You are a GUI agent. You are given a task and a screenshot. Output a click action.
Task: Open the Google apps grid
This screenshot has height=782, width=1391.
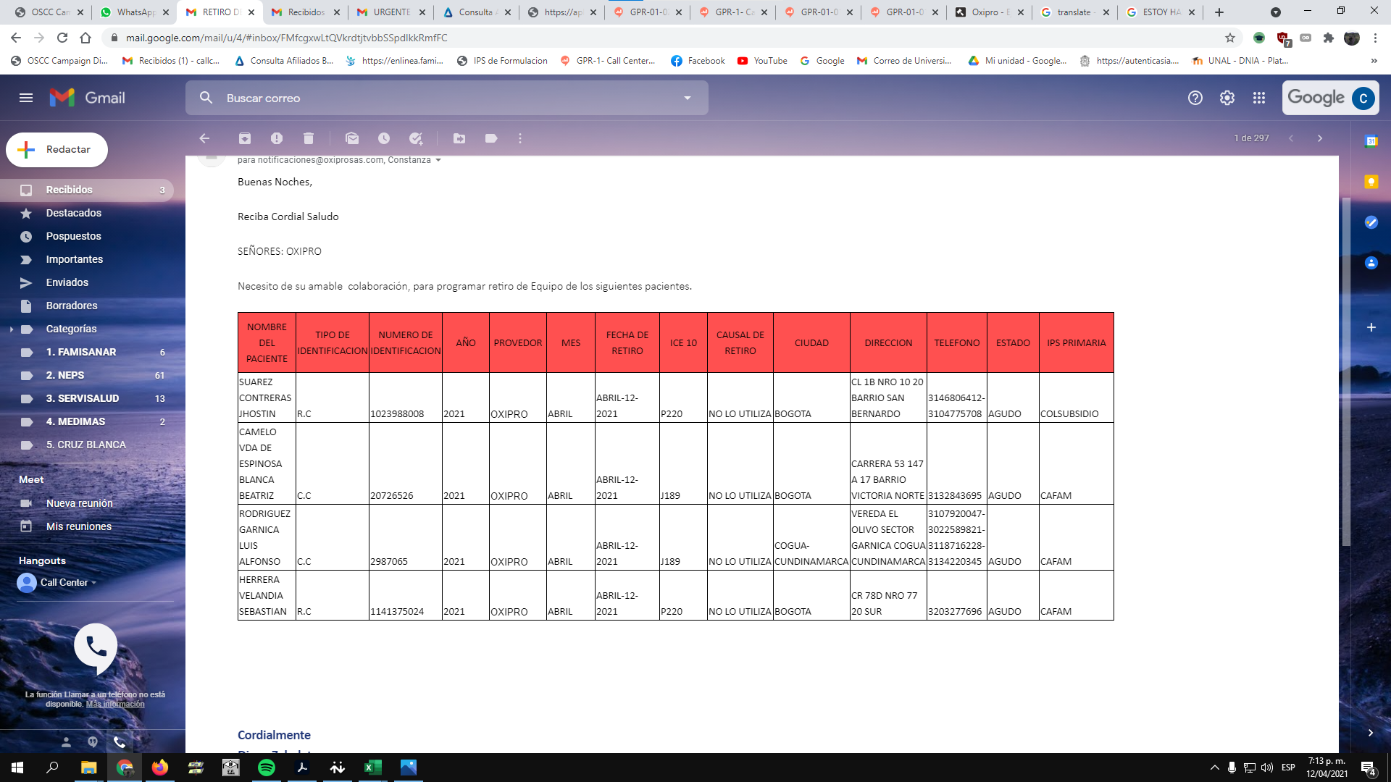[x=1259, y=98]
